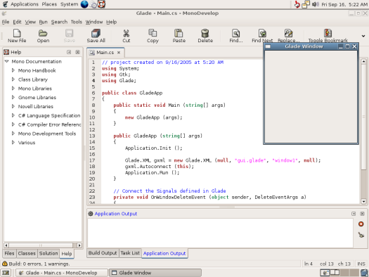This screenshot has width=369, height=277.
Task: Switch to the Classes pad tab
Action: [x=27, y=253]
